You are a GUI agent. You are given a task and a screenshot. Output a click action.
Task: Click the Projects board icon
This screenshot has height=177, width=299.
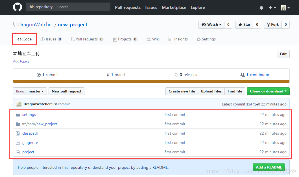(115, 39)
